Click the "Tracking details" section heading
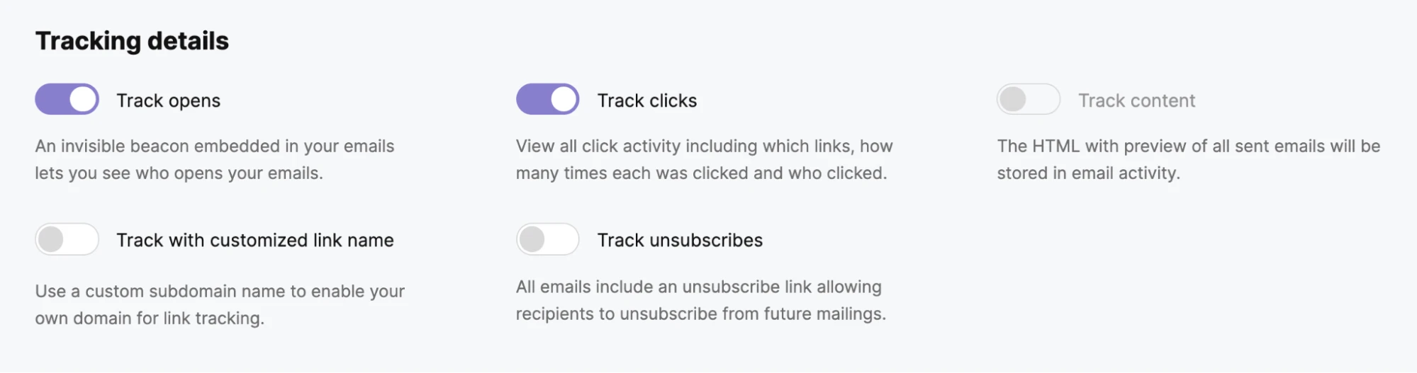This screenshot has width=1417, height=373. 132,41
